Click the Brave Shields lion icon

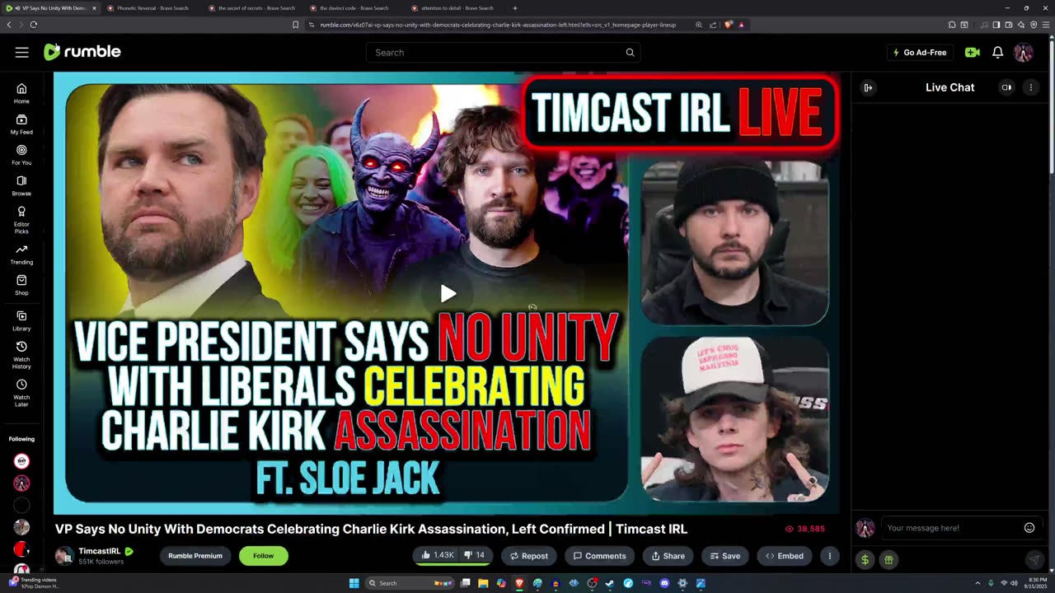click(729, 25)
